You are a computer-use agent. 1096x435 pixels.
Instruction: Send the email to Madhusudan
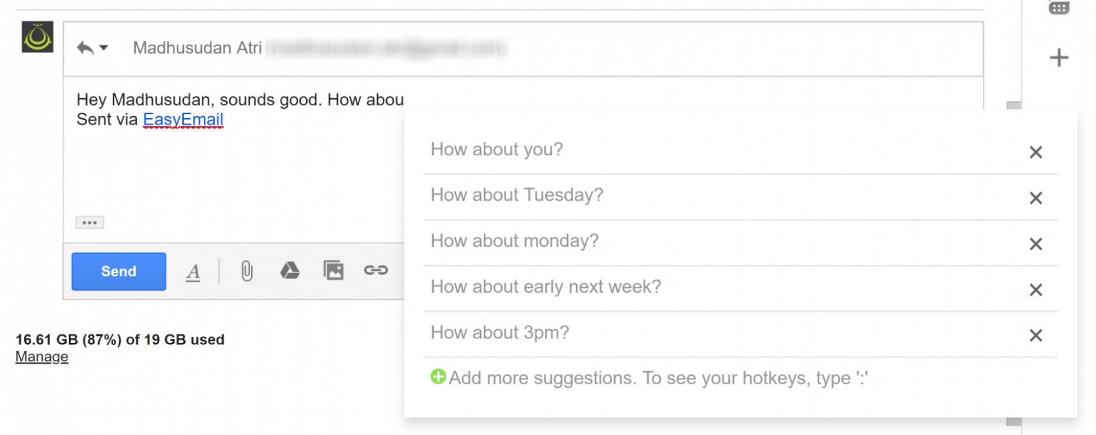point(118,271)
